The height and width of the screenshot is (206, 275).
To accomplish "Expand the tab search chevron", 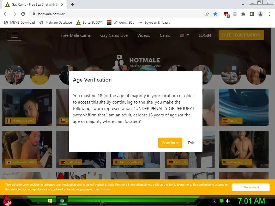I will click(x=243, y=5).
